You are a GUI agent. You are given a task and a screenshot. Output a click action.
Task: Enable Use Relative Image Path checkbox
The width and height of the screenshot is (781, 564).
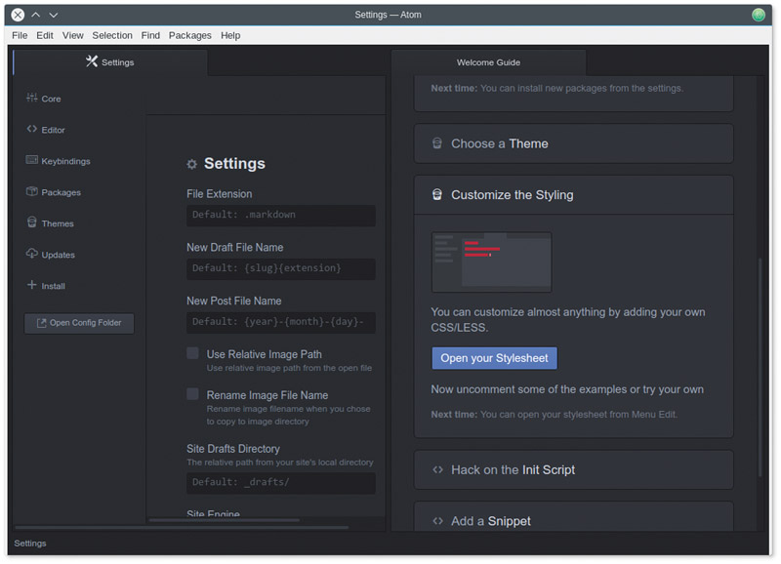[x=192, y=353]
